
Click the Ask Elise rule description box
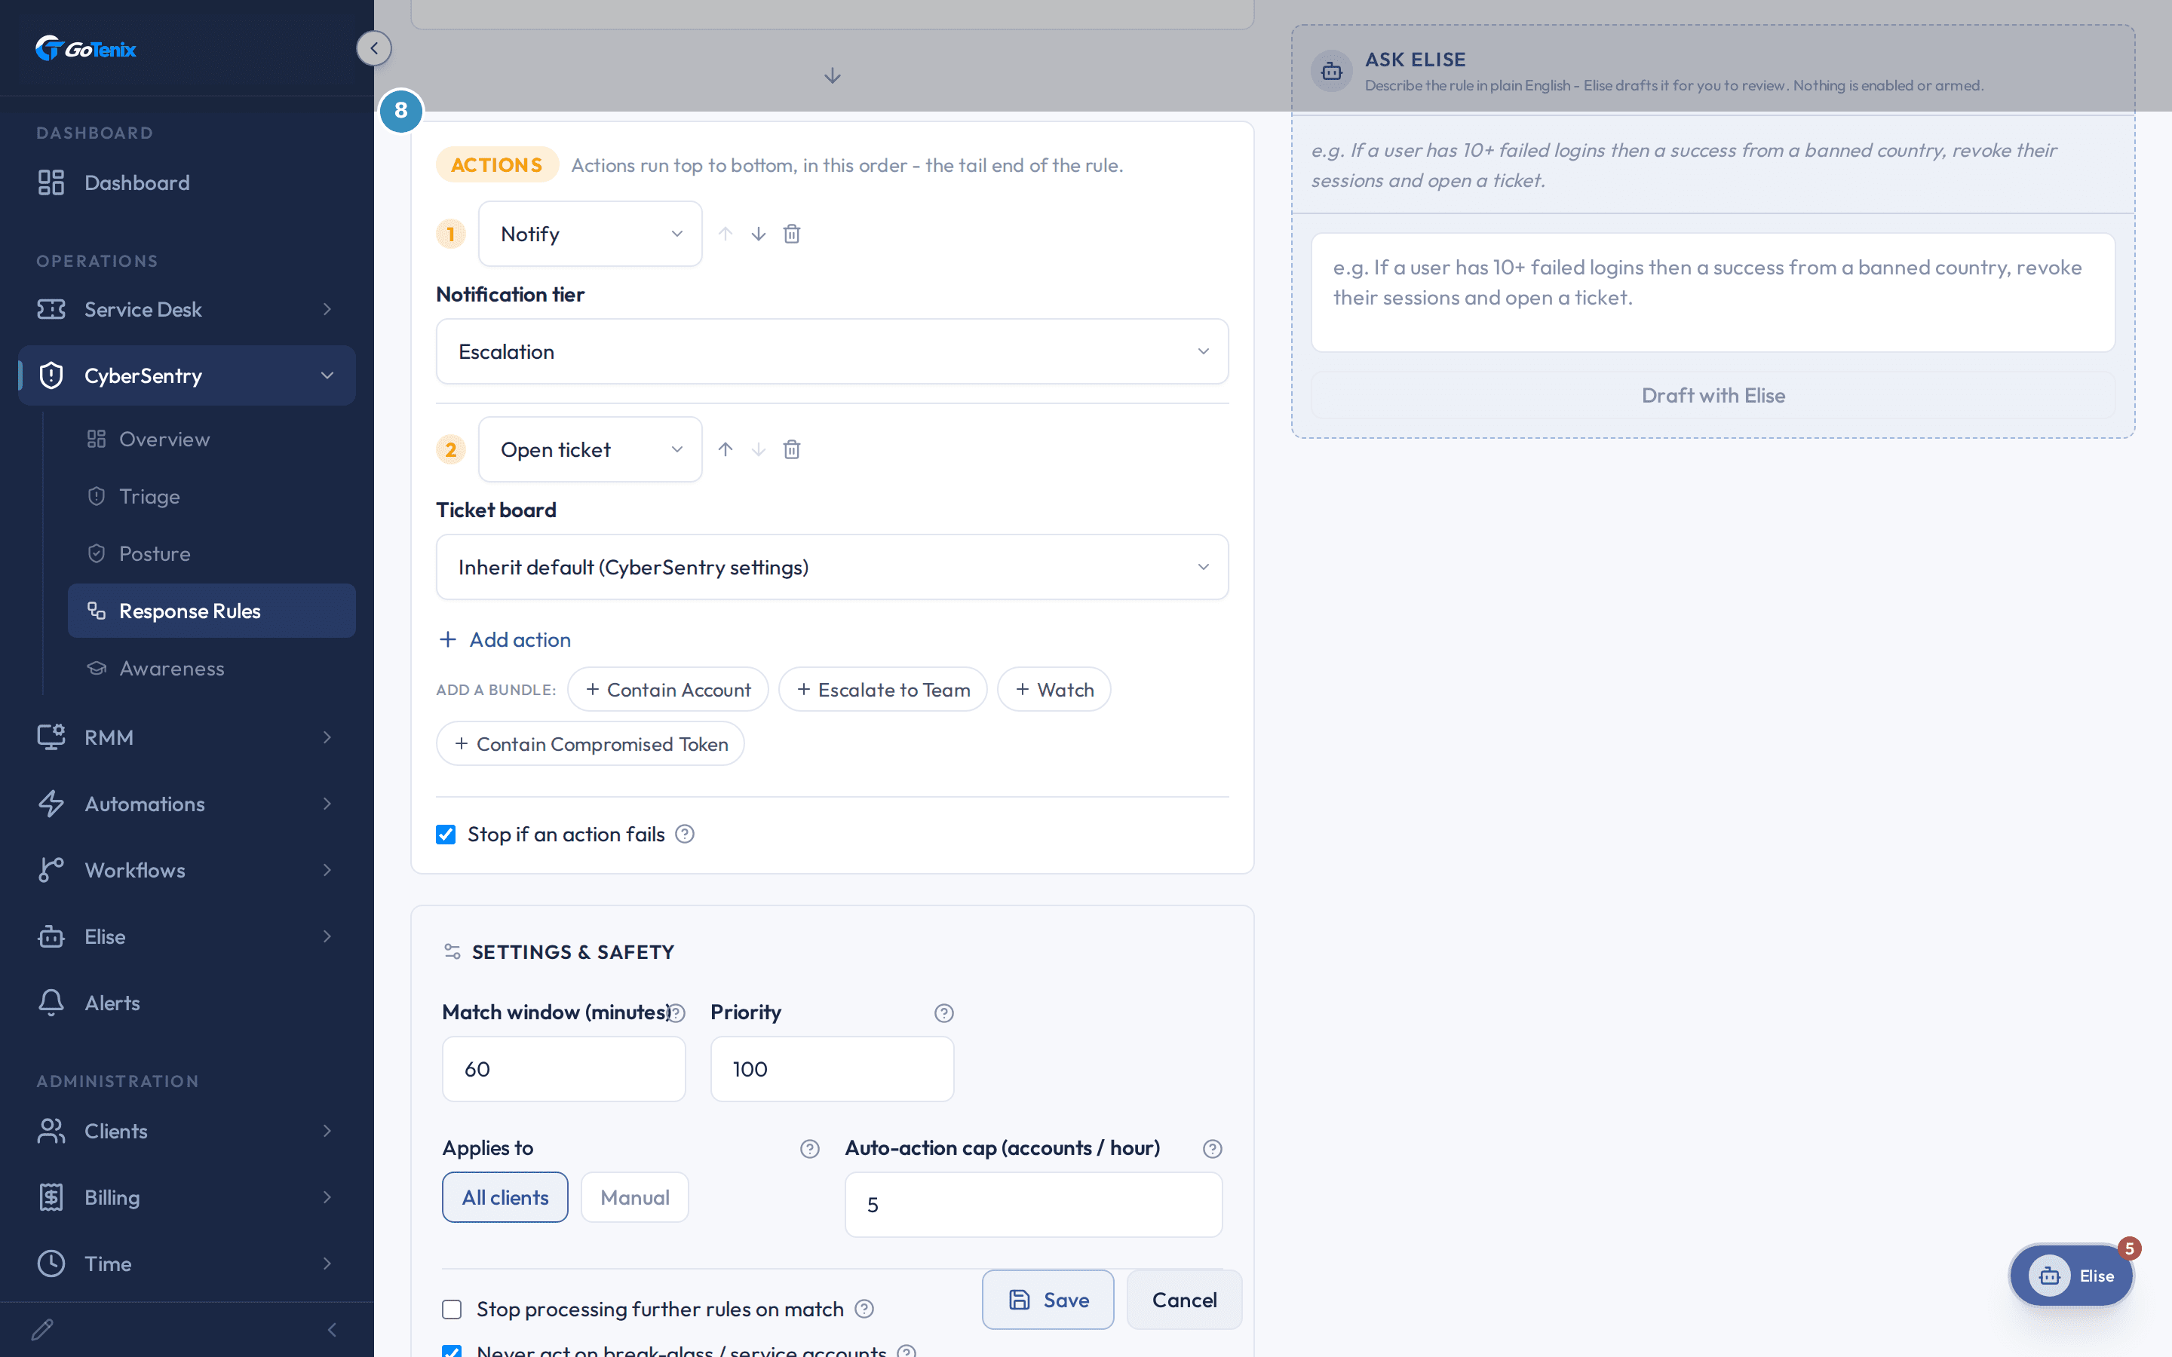1713,293
